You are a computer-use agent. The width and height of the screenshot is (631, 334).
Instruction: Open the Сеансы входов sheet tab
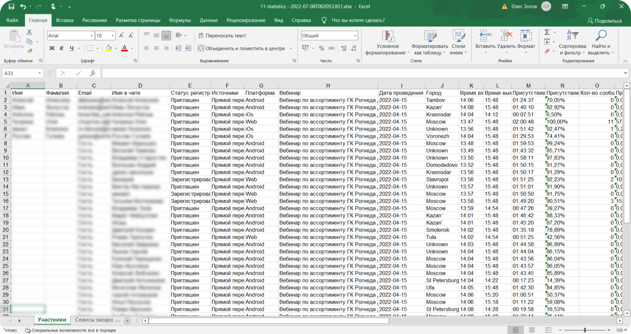97,320
